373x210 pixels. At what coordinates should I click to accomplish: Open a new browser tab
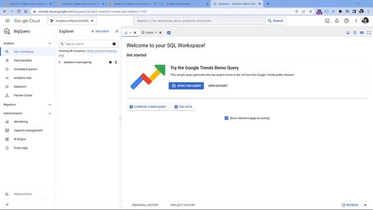268,3
